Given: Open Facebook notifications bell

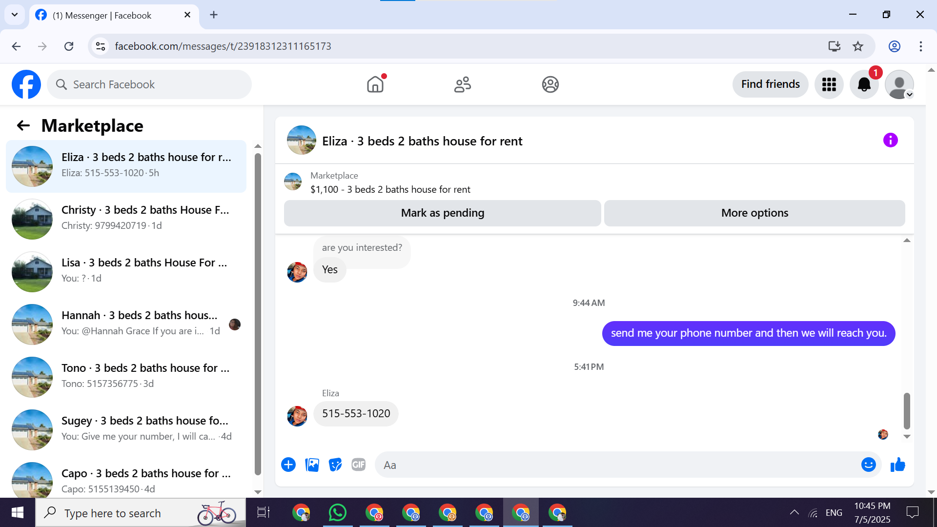Looking at the screenshot, I should (x=864, y=84).
